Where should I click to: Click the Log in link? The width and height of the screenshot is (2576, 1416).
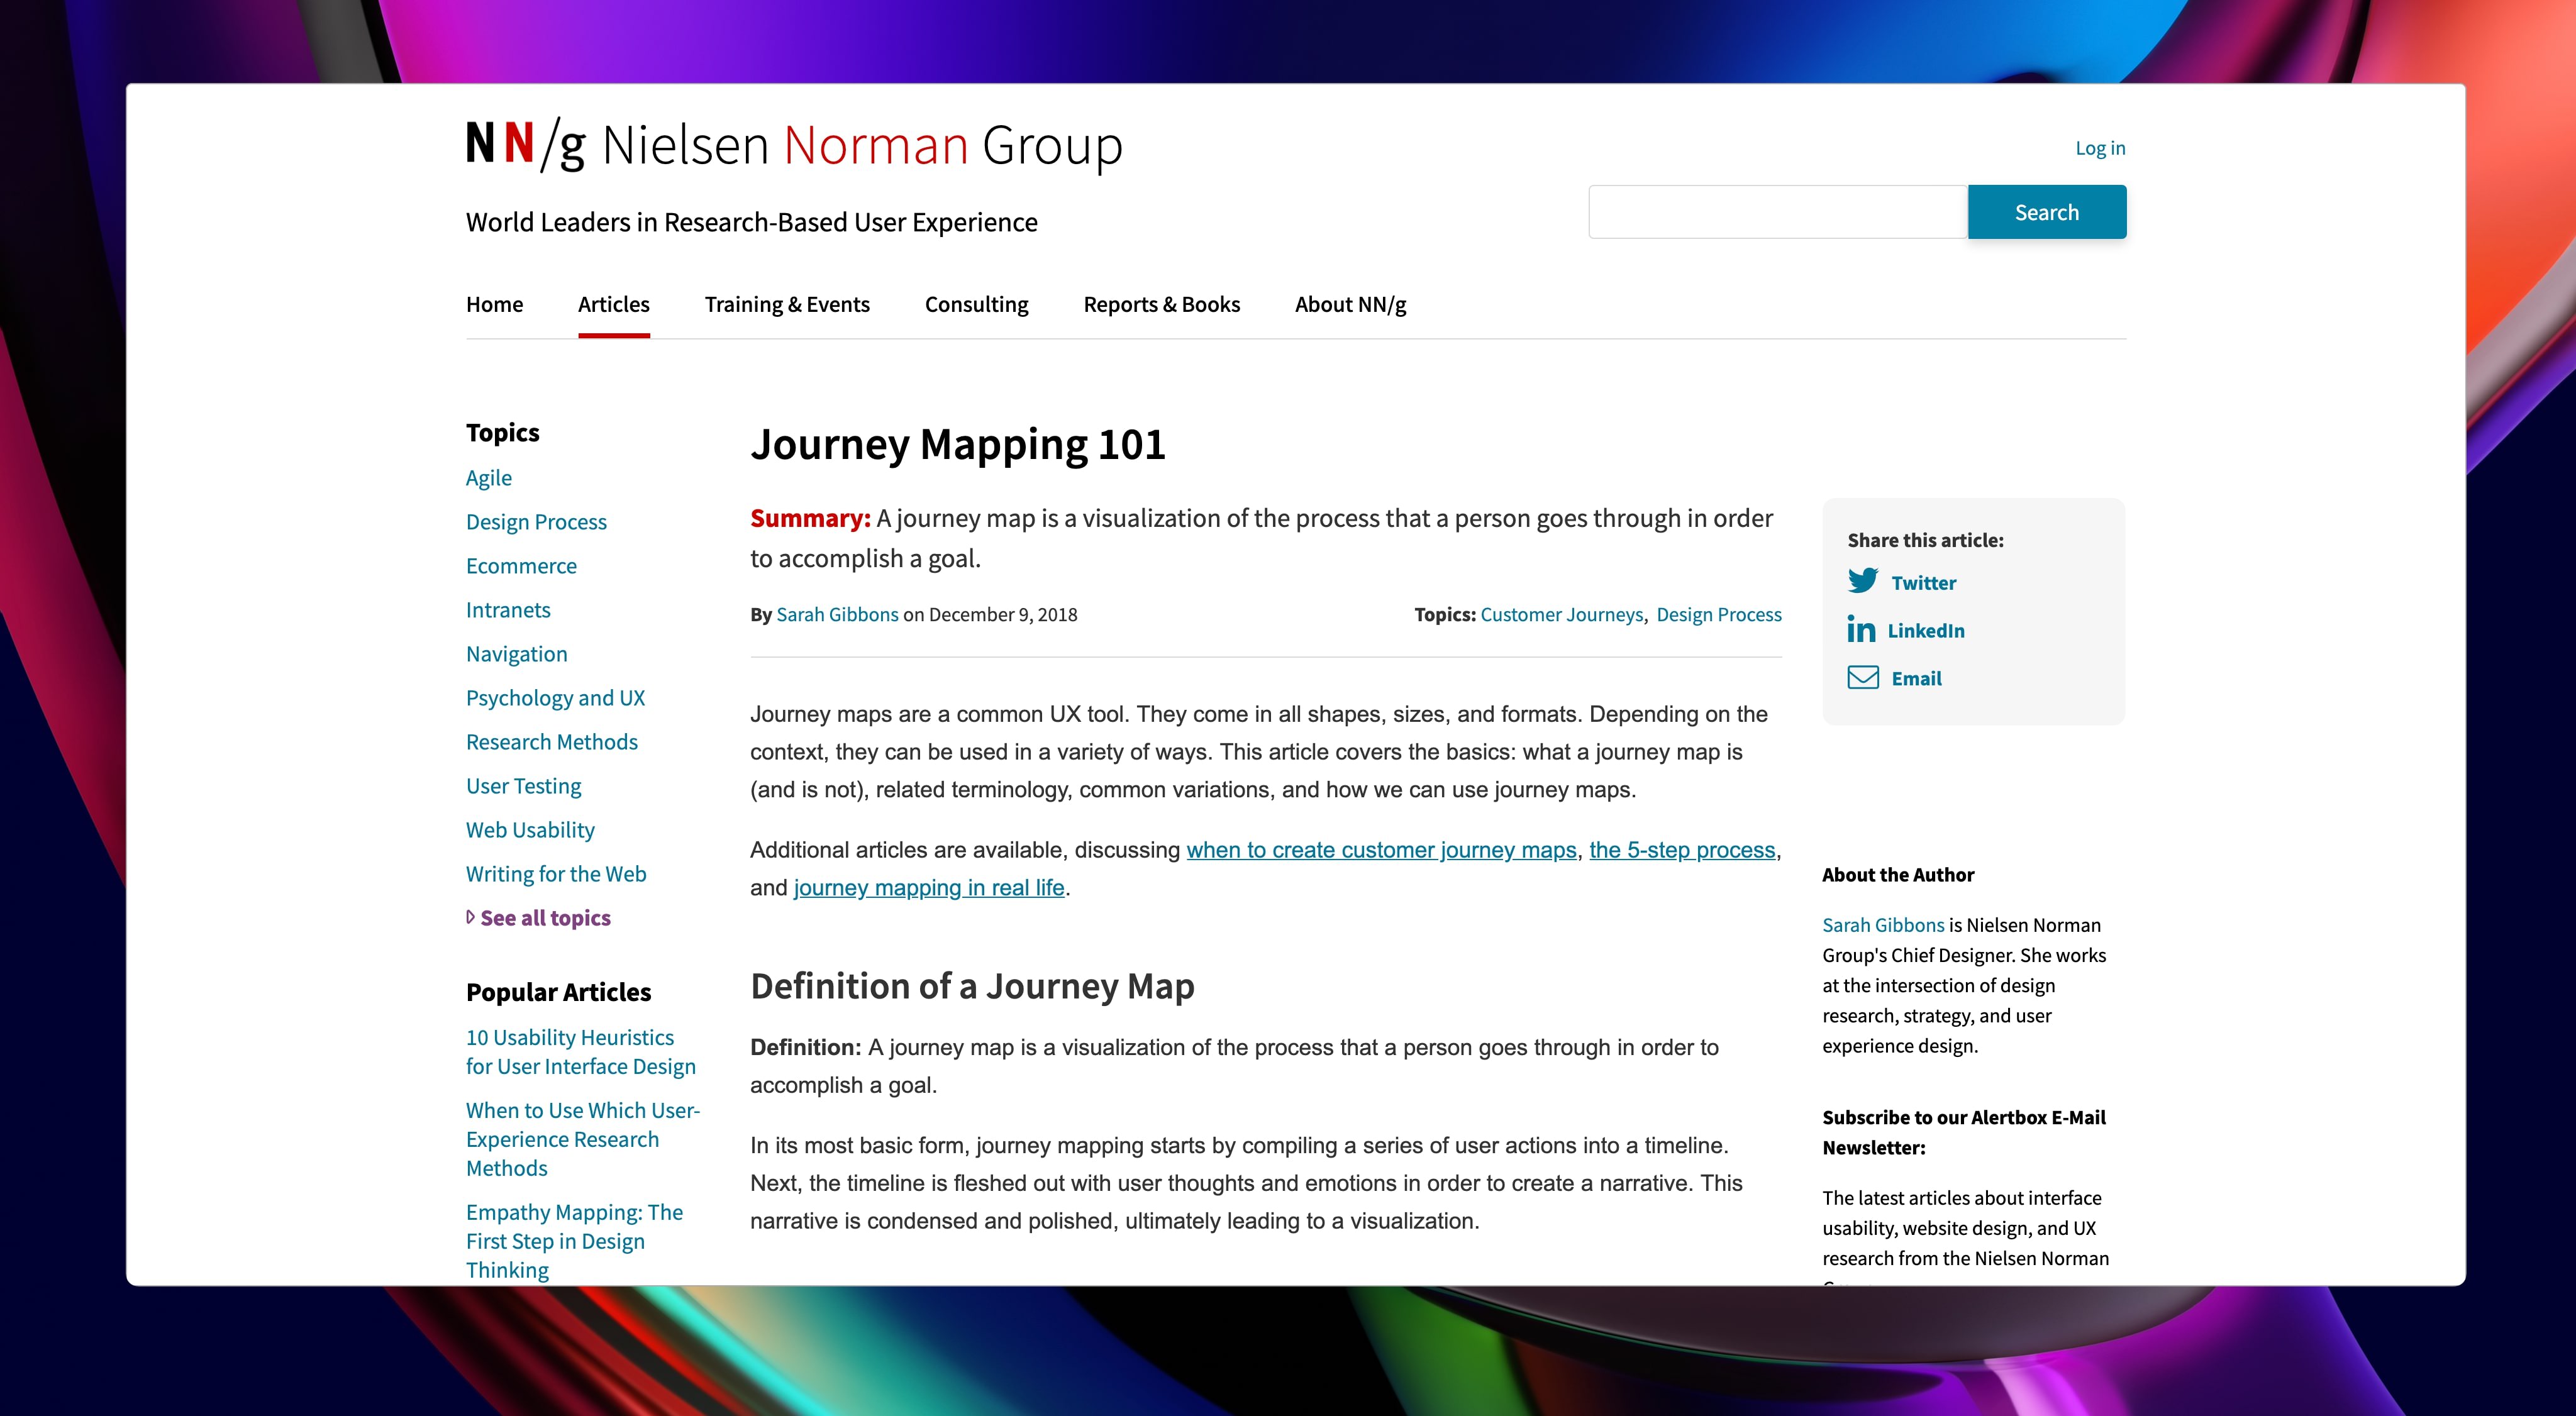[2099, 148]
